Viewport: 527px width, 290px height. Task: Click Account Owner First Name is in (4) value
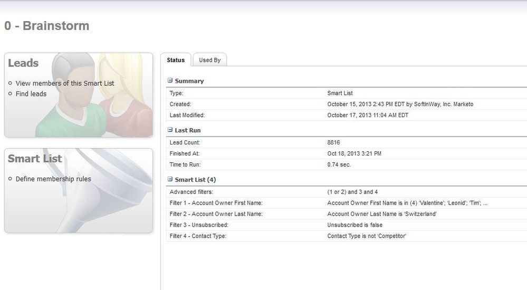pyautogui.click(x=407, y=203)
